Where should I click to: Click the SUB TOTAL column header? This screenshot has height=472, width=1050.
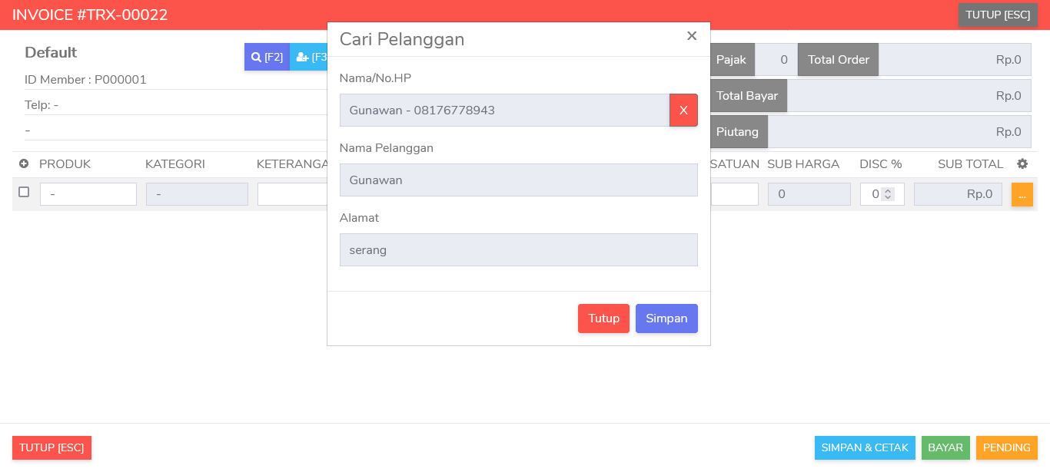point(971,164)
